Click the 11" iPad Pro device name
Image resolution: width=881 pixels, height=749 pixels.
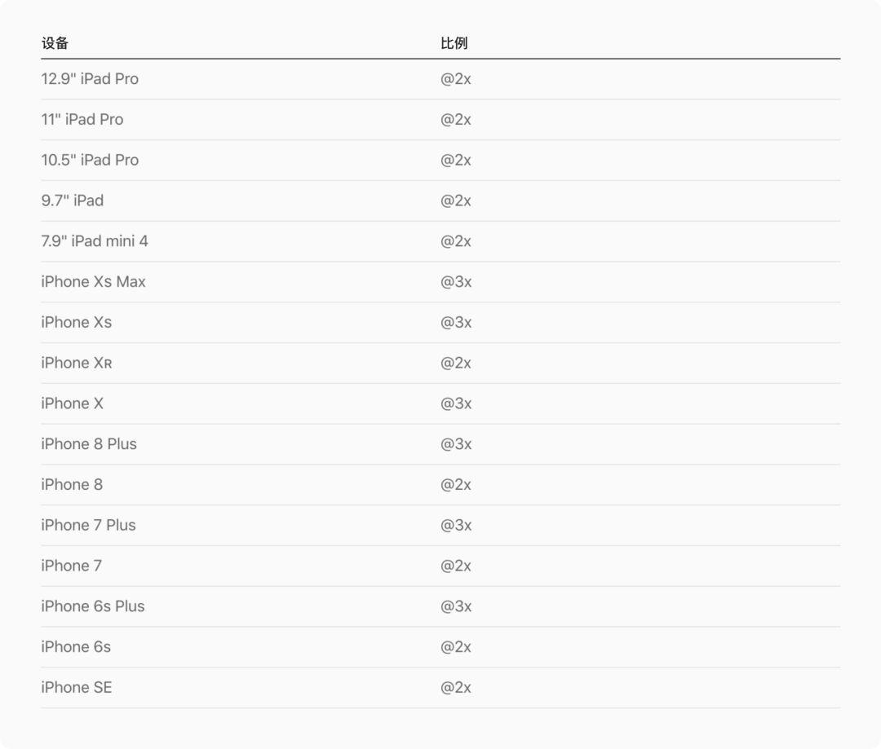(x=82, y=120)
